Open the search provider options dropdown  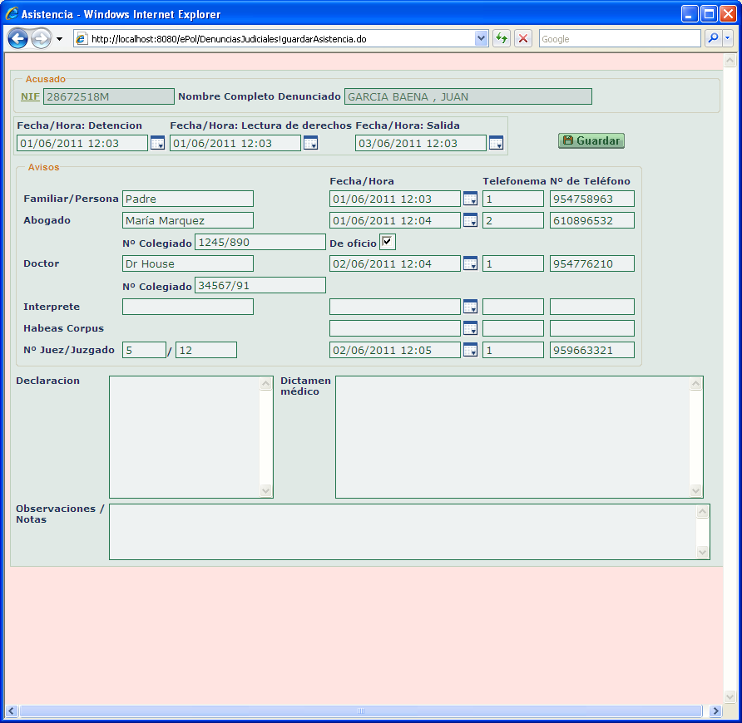click(x=728, y=39)
